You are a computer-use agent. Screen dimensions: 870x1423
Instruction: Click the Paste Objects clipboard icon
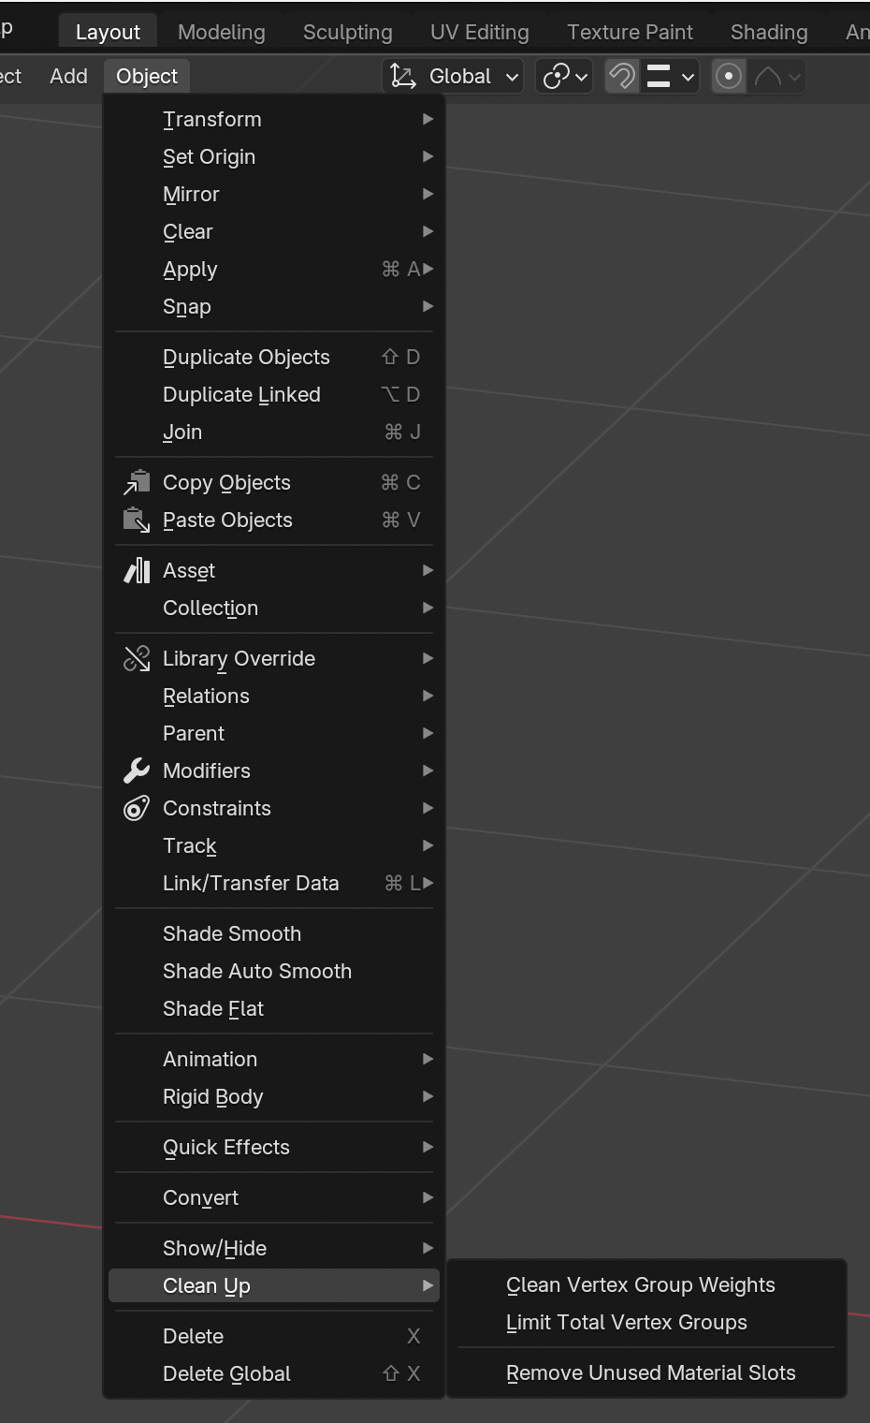click(137, 521)
